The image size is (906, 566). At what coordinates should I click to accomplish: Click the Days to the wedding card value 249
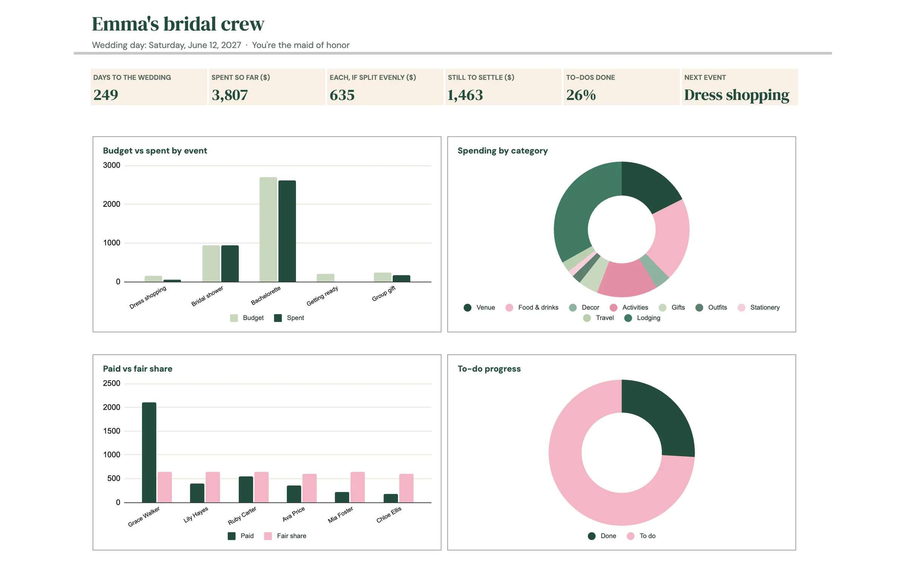pos(106,95)
